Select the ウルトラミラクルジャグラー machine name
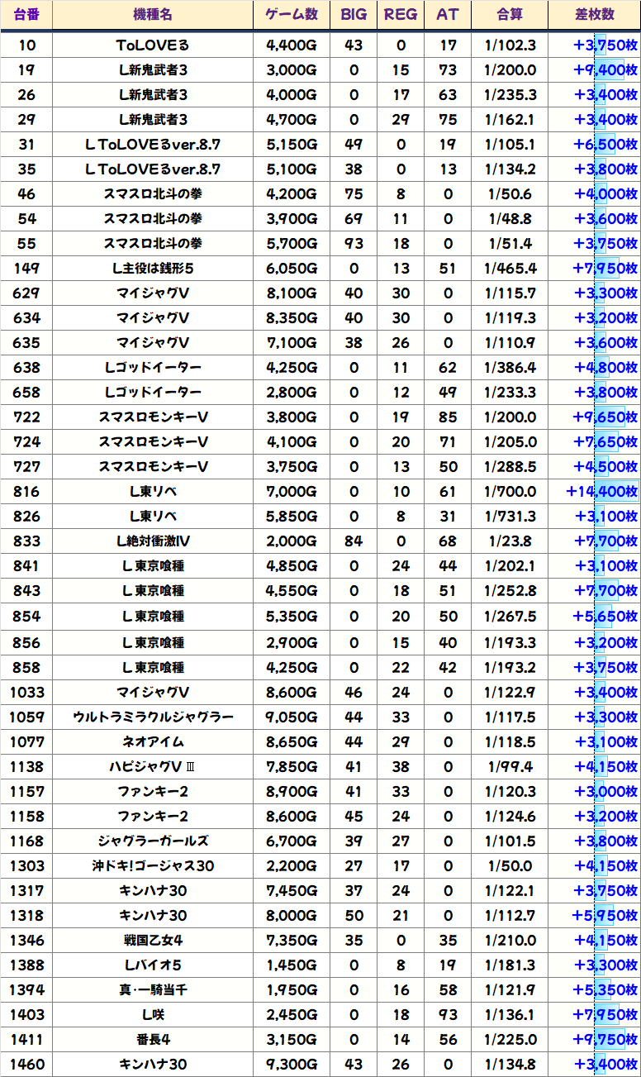The image size is (641, 1077). point(153,717)
